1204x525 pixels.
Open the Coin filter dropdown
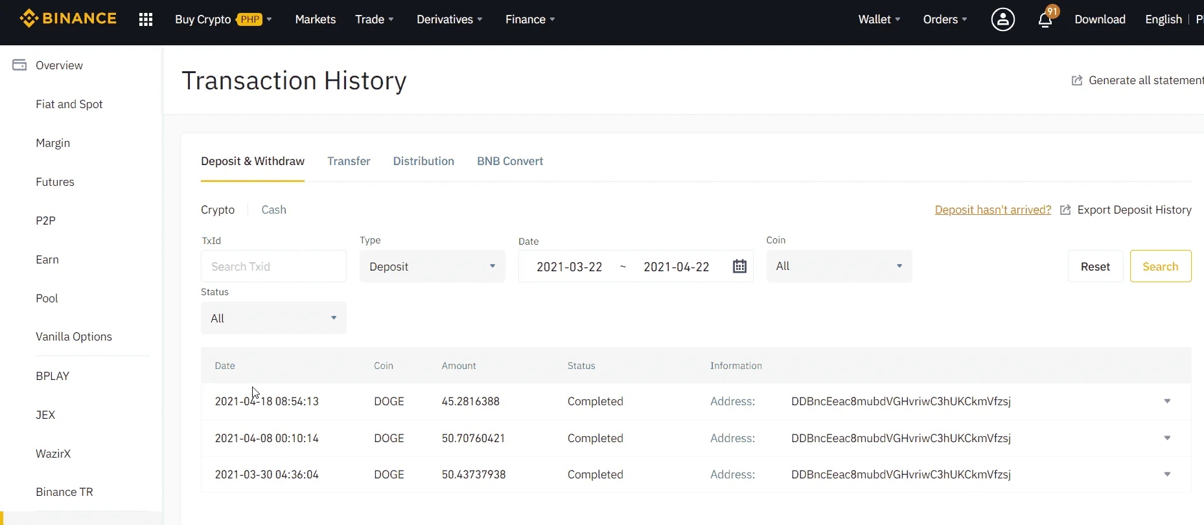tap(839, 266)
